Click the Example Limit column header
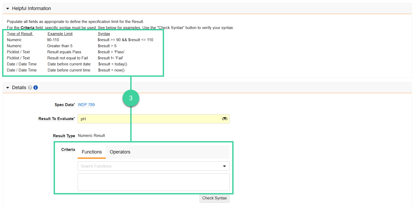 60,33
